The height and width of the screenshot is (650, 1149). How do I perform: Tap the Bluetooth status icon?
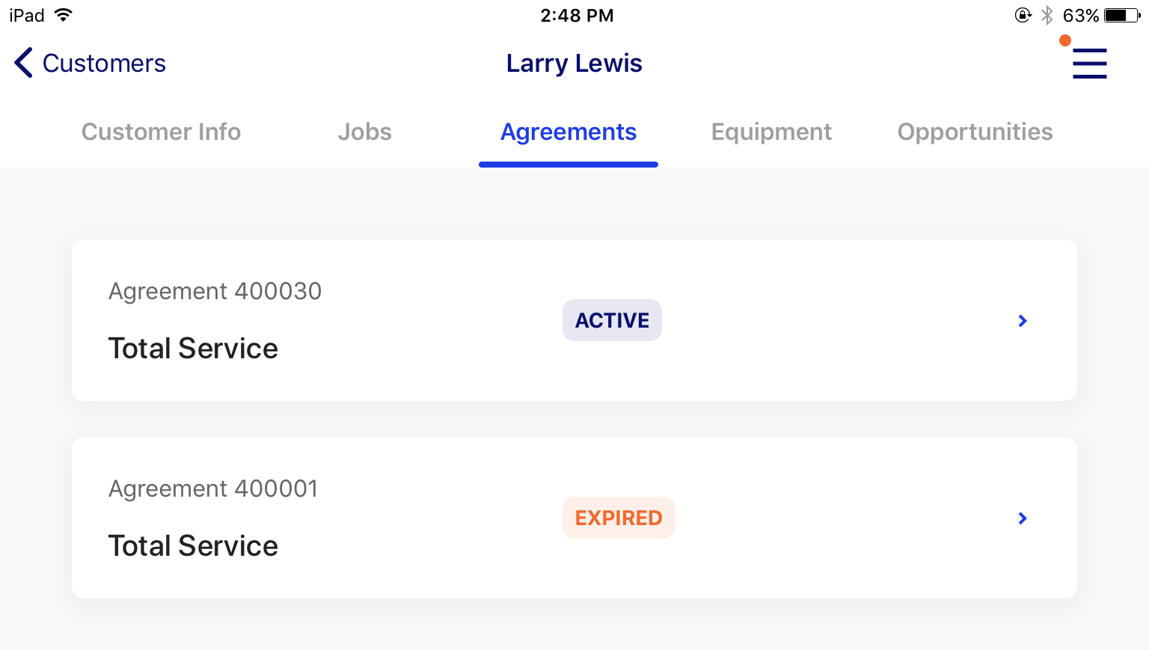coord(1047,15)
